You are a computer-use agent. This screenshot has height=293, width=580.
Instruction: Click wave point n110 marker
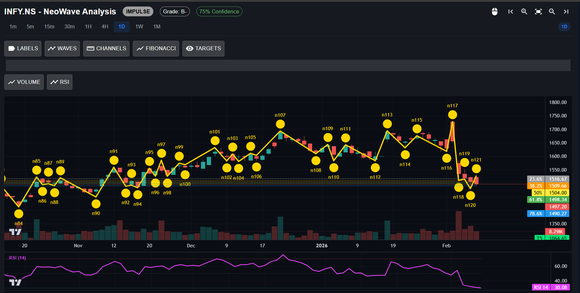333,168
